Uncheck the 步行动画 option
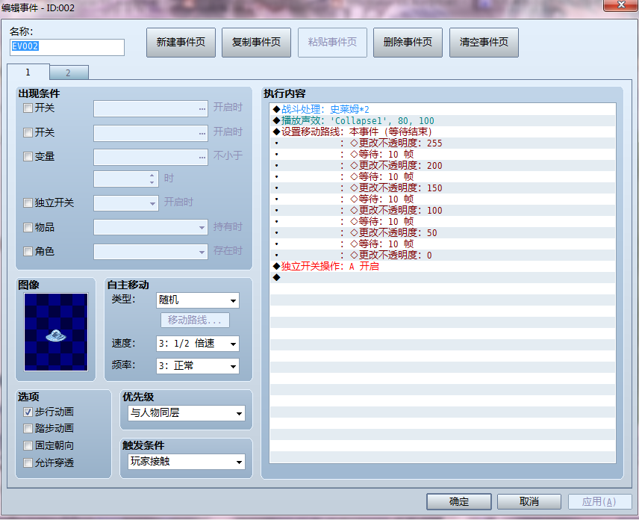639x520 pixels. click(28, 412)
